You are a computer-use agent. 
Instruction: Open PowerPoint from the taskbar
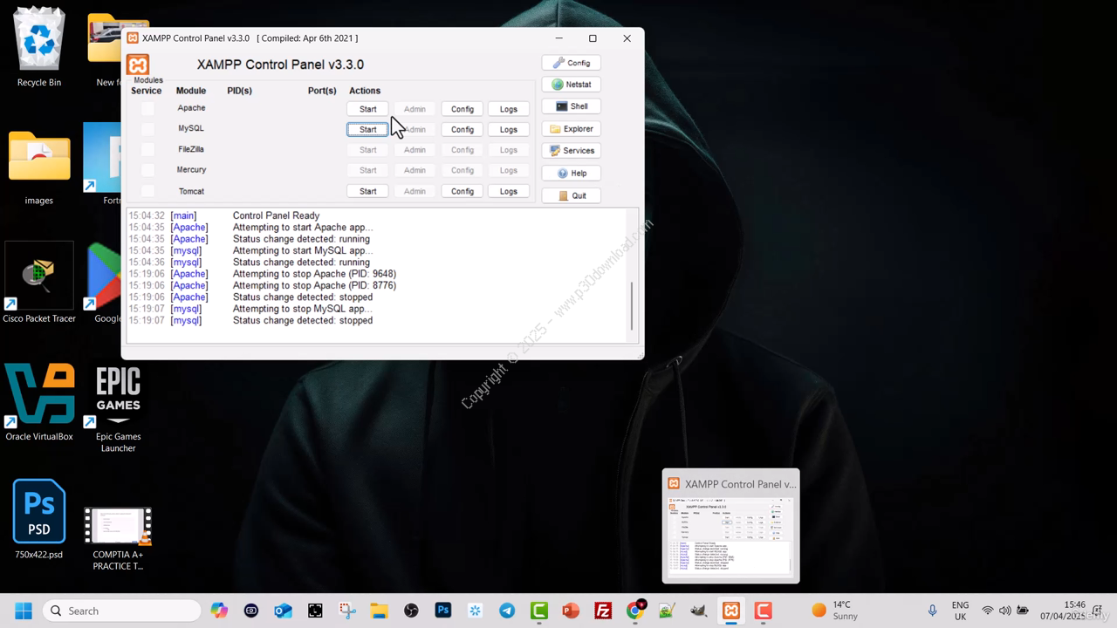[571, 611]
